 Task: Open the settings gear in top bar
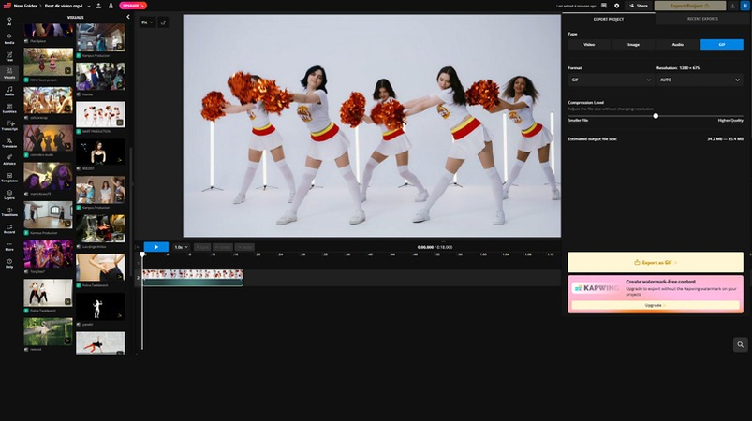(617, 6)
